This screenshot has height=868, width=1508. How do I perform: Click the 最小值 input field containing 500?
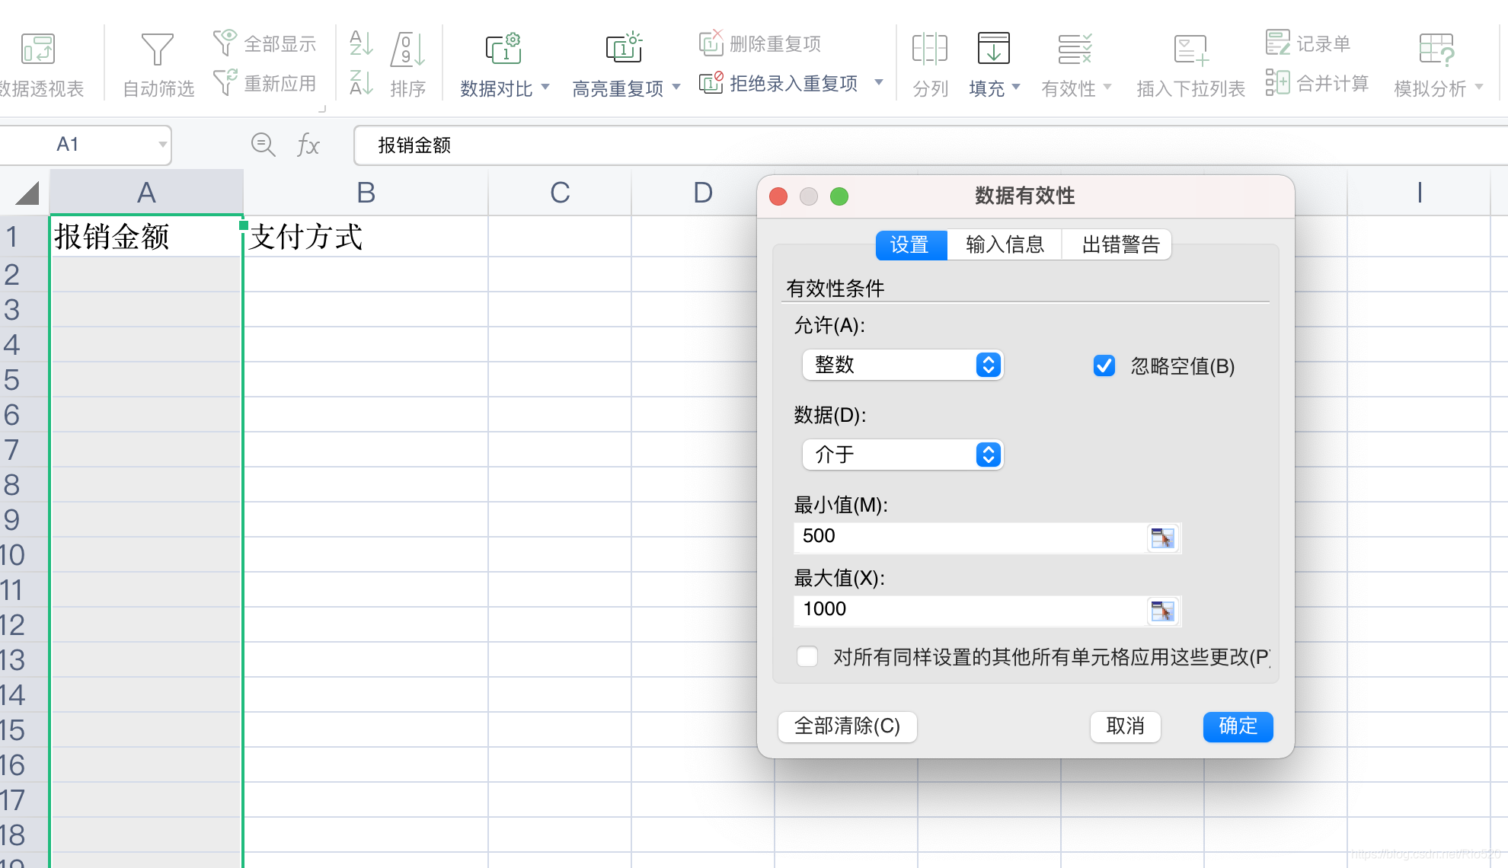coord(970,538)
